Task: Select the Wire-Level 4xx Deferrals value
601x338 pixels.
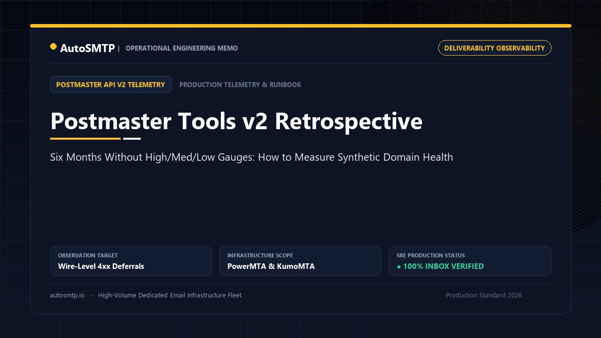Action: tap(101, 266)
